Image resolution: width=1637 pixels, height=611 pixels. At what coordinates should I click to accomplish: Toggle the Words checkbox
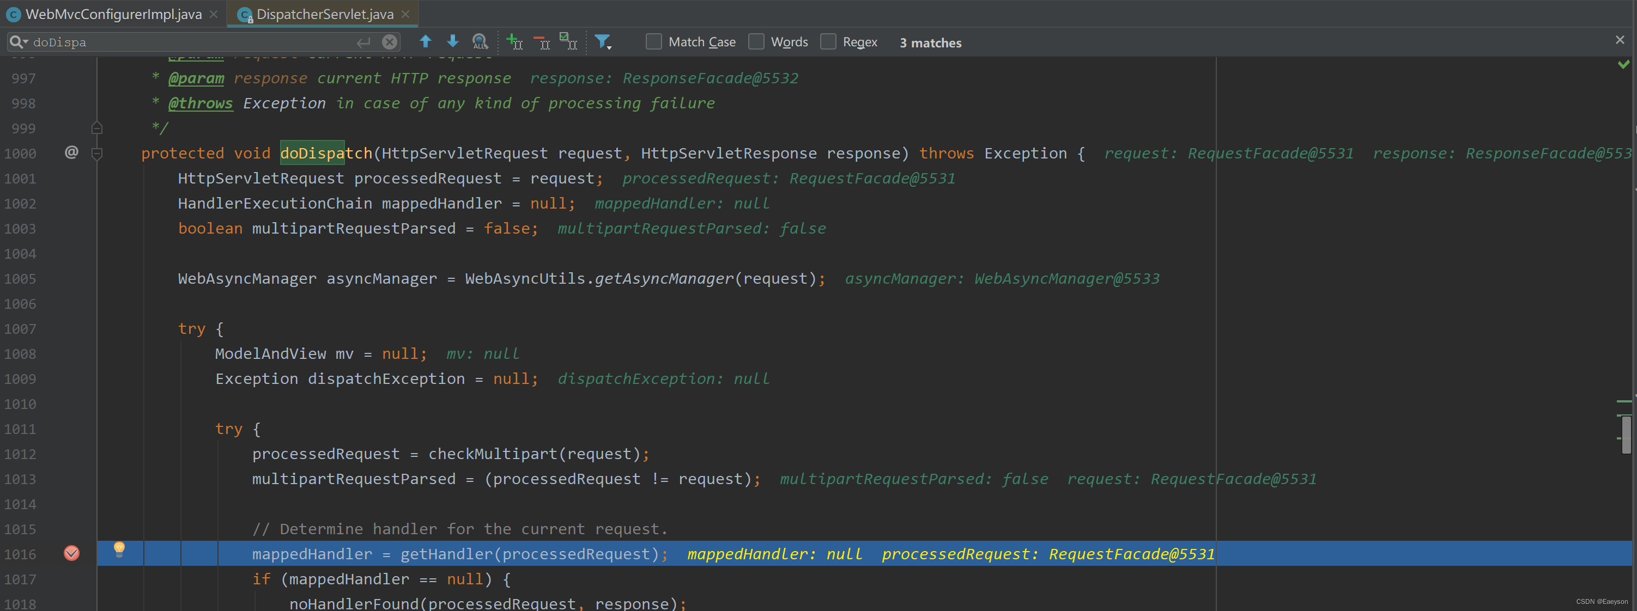pos(756,42)
